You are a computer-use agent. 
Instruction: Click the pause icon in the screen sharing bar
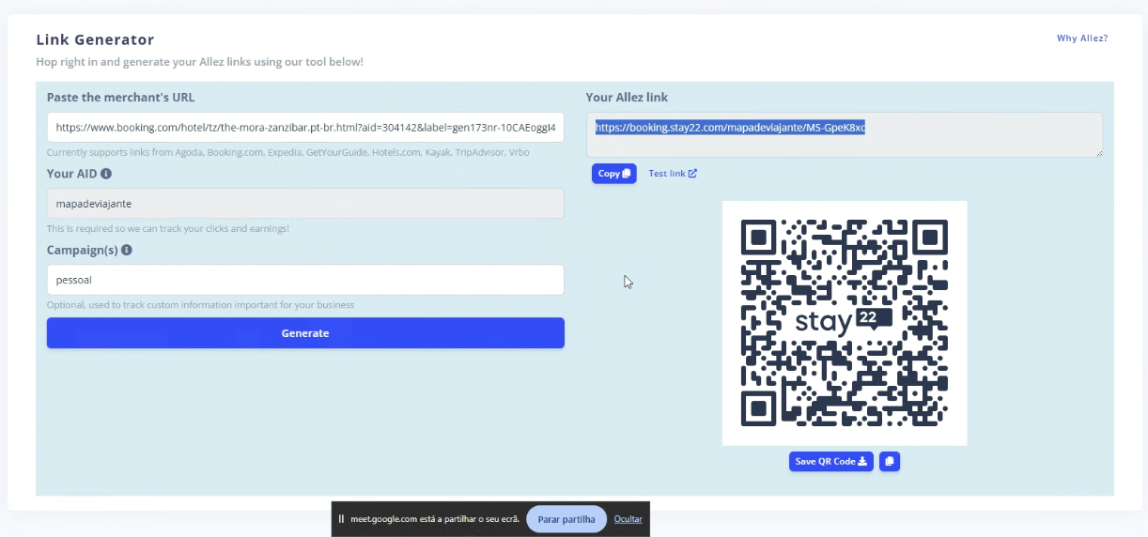click(x=341, y=519)
